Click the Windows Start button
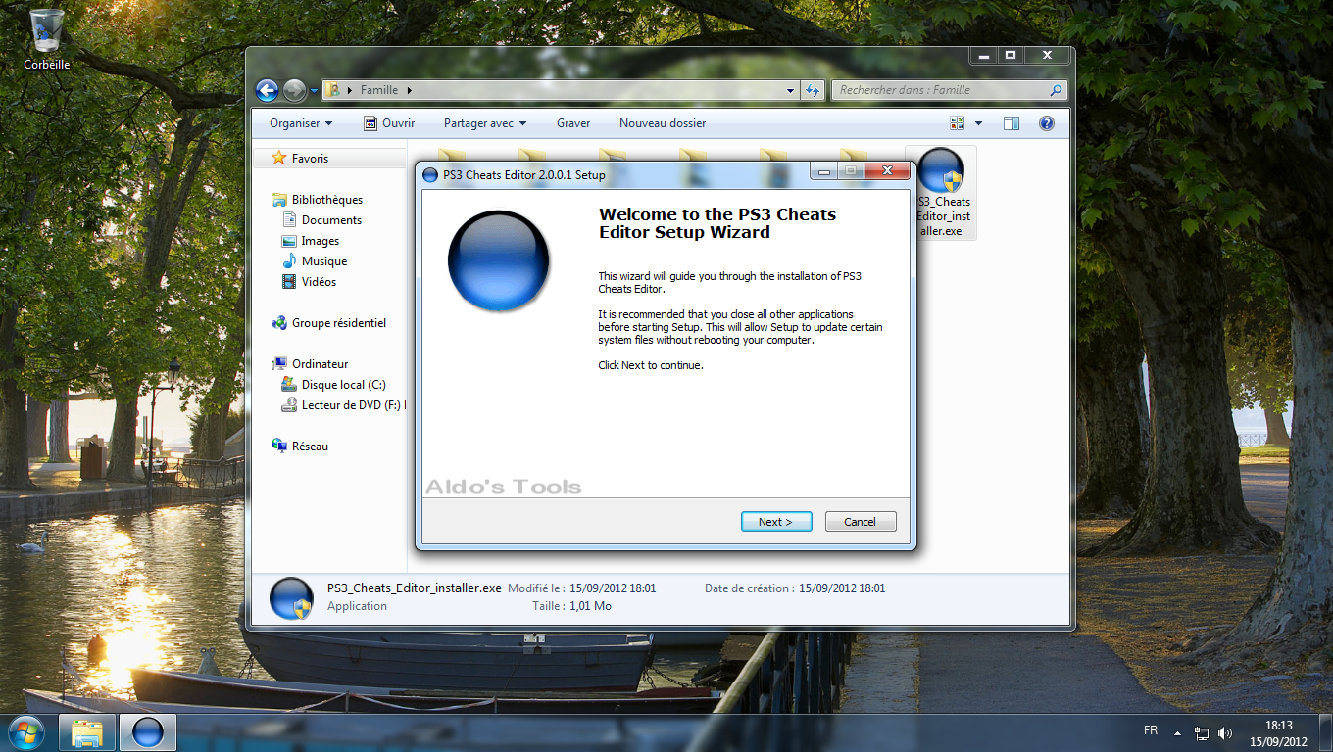Screen dimensions: 1333x752 (25, 732)
